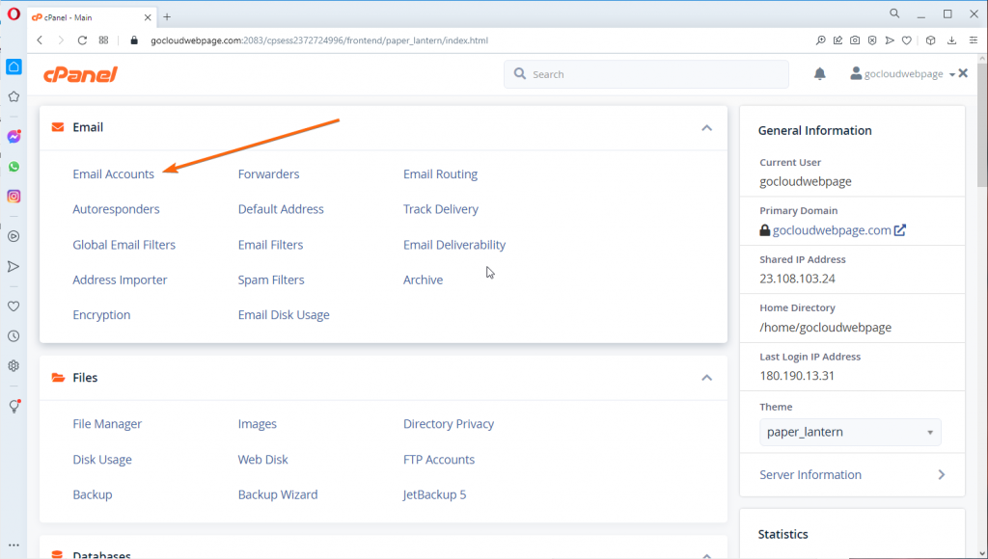Viewport: 988px width, 559px height.
Task: Toggle the Easy Setup lightbulb panel
Action: coord(14,406)
